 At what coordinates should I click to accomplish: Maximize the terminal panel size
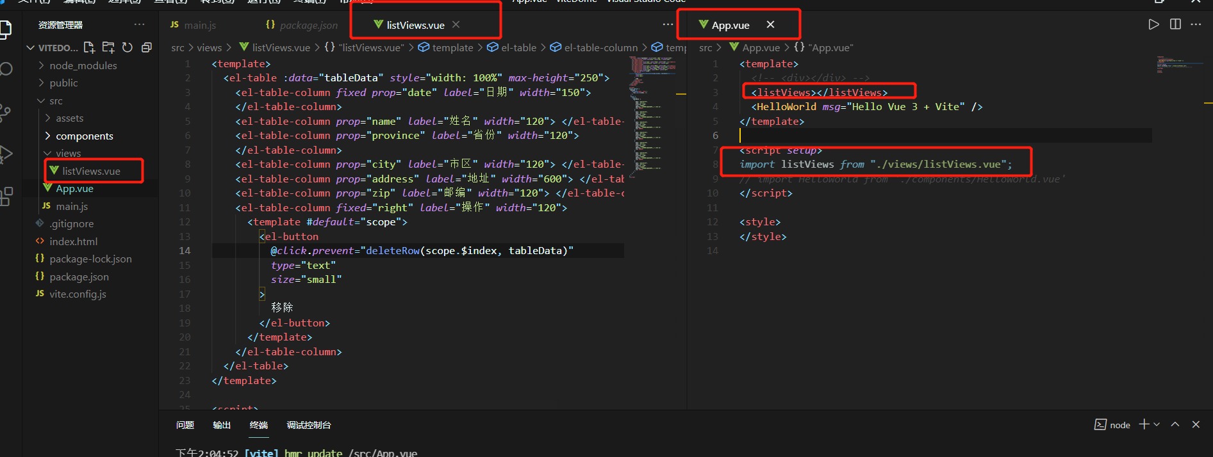click(x=1175, y=424)
